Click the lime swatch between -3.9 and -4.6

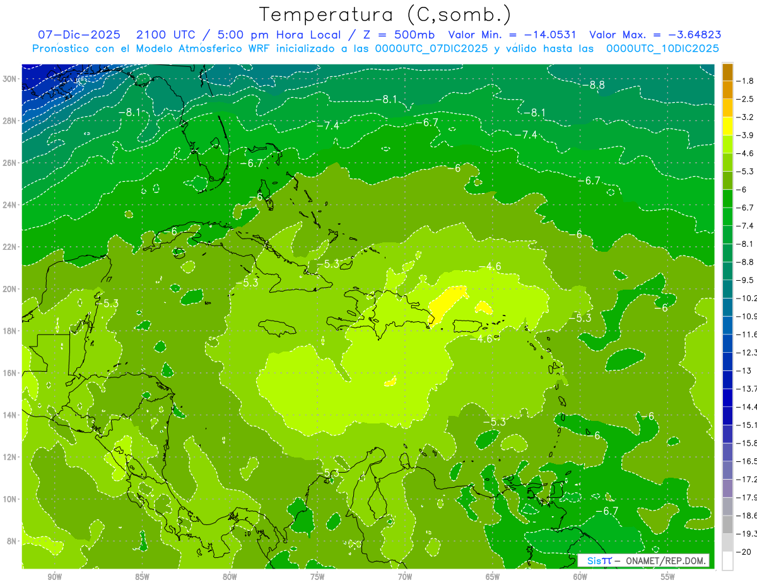[728, 144]
